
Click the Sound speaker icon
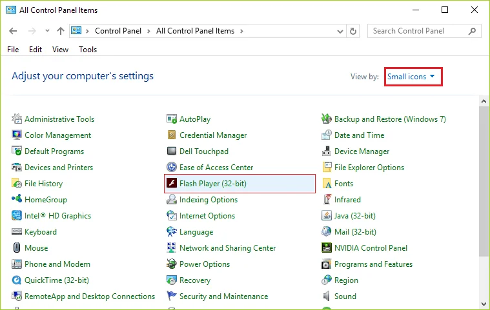(327, 296)
